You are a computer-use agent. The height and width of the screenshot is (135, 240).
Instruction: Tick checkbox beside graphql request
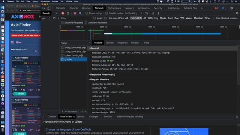(62, 59)
